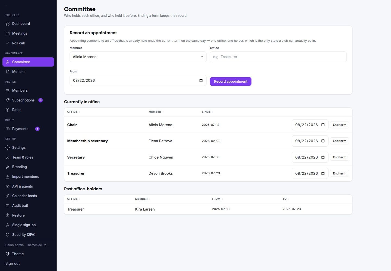This screenshot has height=271, width=391.
Task: Open date picker icon in Membership secretary row
Action: coord(323,141)
